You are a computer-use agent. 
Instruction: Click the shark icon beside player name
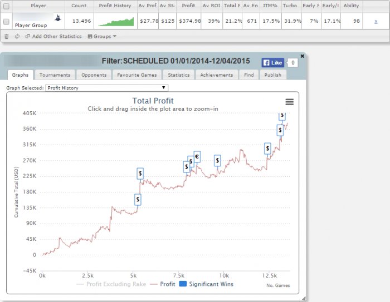[x=58, y=18]
